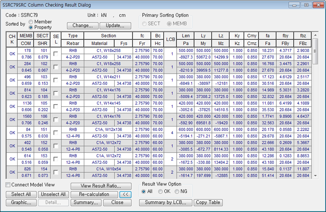The image size is (326, 212).
Task: Select the Member sorting radio button
Action: (31, 22)
